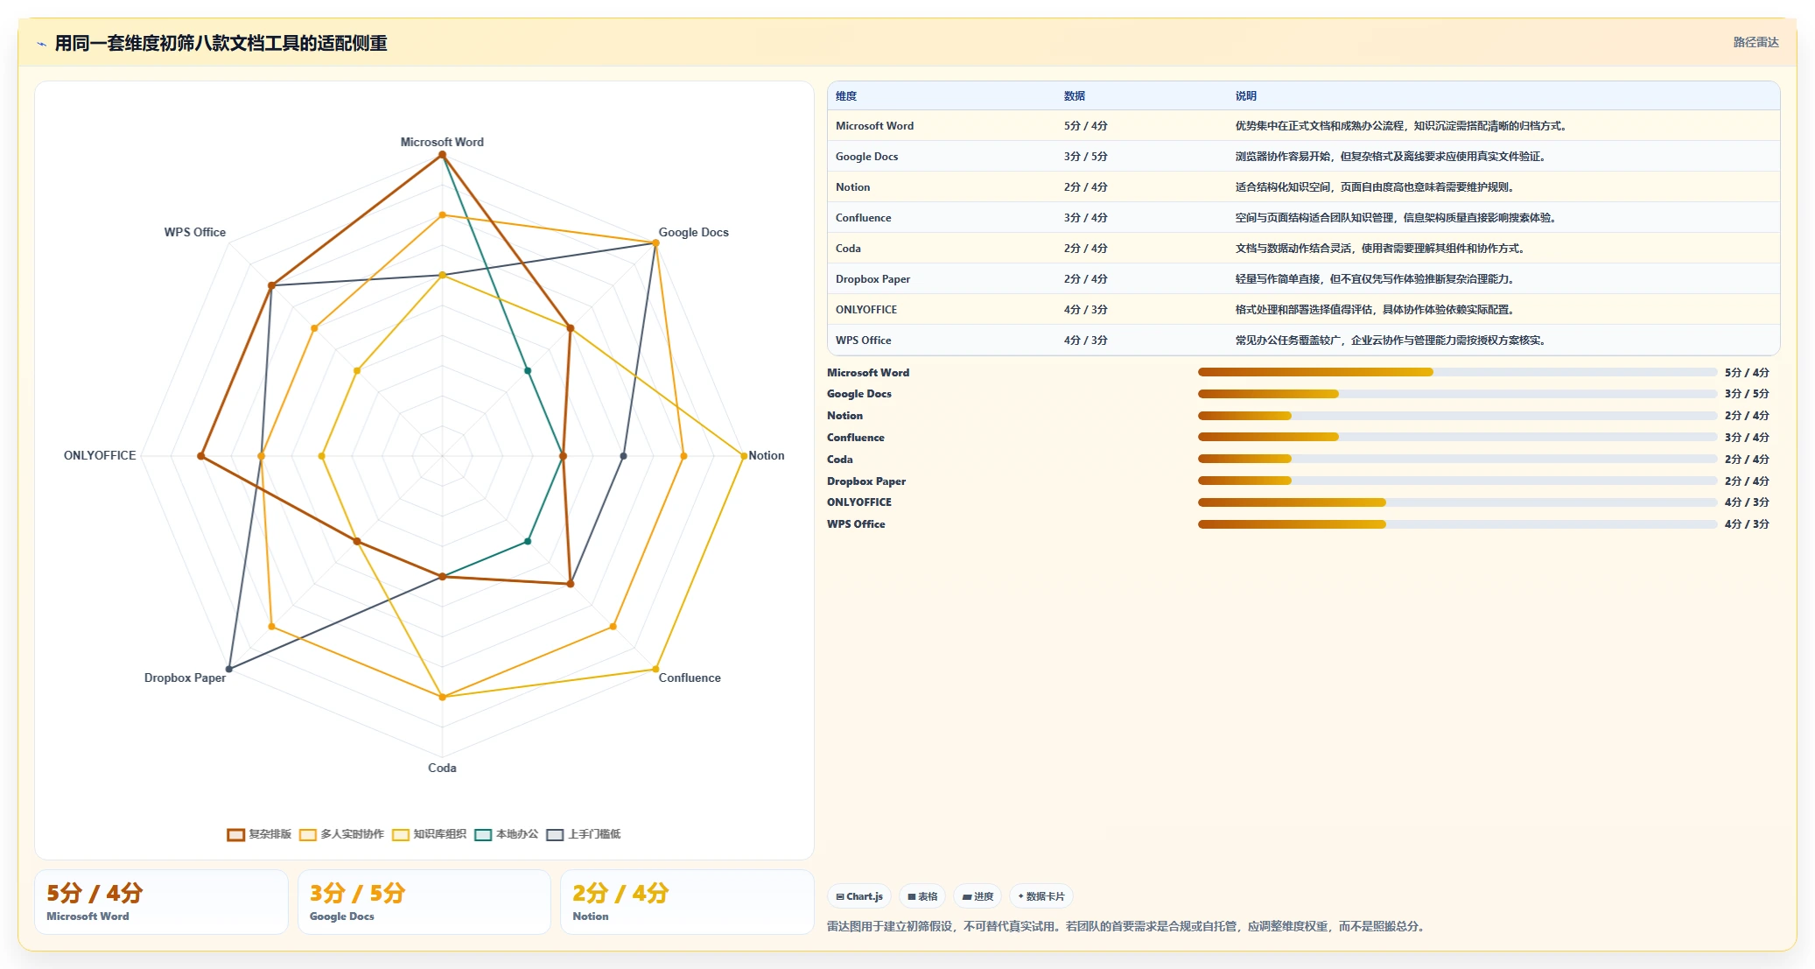
Task: Click the 数据 column header
Action: [x=1075, y=96]
